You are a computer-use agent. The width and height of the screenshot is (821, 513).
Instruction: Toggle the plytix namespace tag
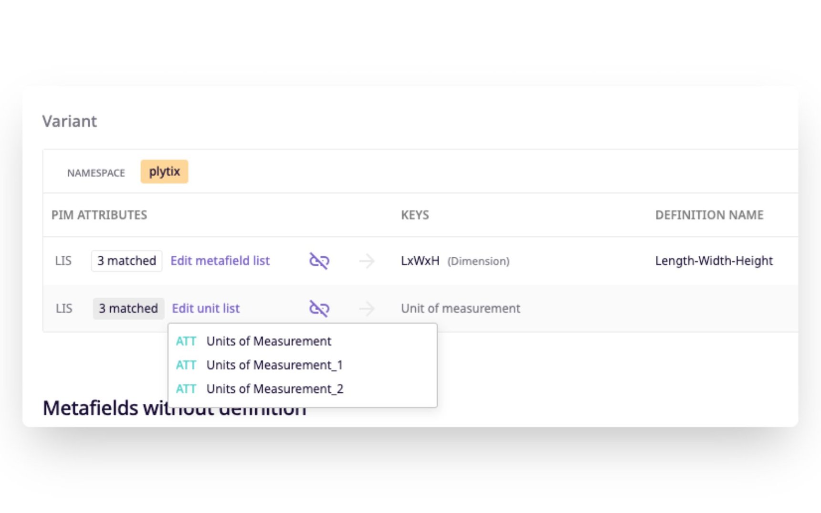(x=164, y=171)
